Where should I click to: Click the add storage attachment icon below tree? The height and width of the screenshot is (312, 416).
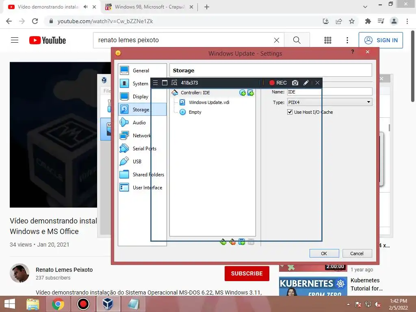click(242, 242)
